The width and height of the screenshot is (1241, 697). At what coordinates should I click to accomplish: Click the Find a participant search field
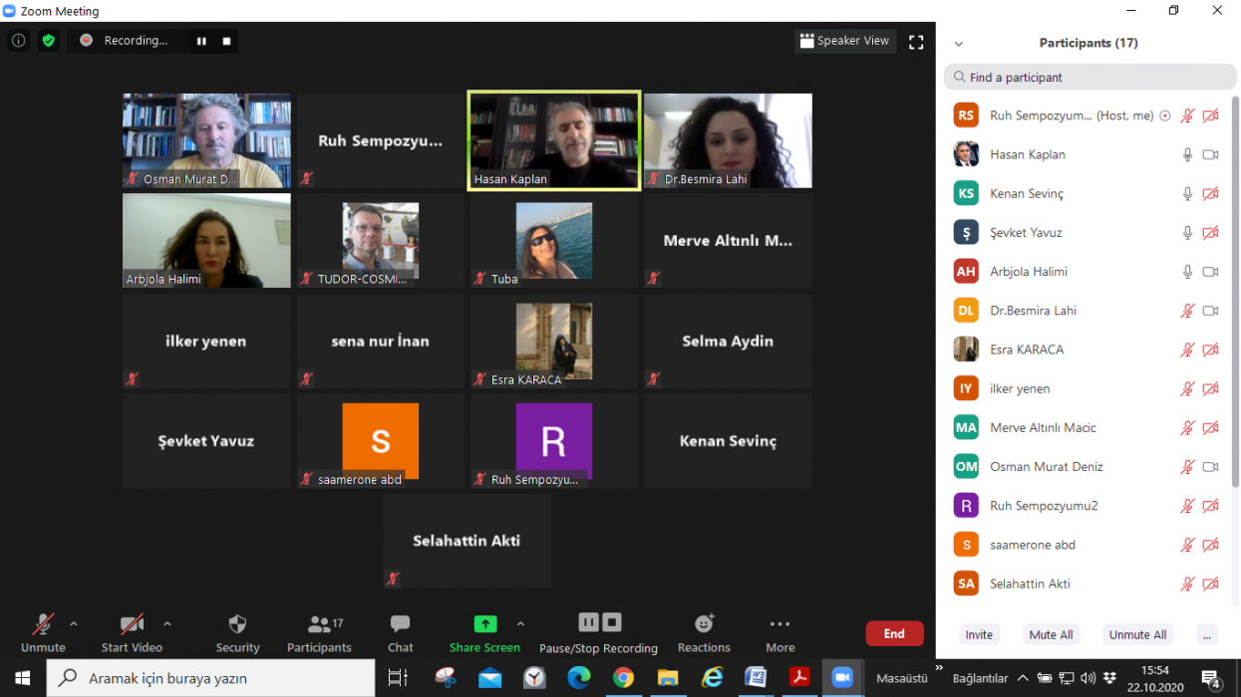click(1089, 77)
